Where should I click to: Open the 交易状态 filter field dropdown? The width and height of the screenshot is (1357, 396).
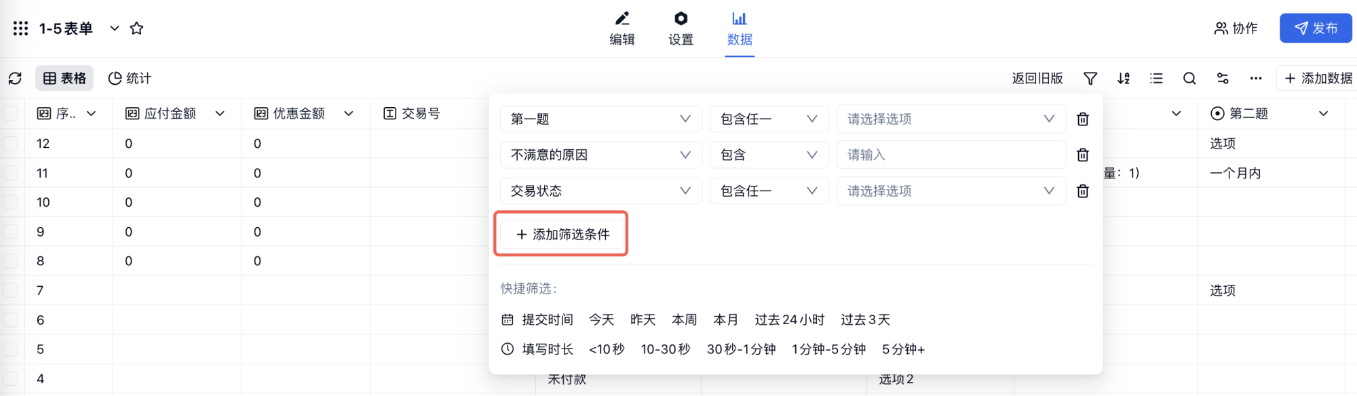click(601, 191)
